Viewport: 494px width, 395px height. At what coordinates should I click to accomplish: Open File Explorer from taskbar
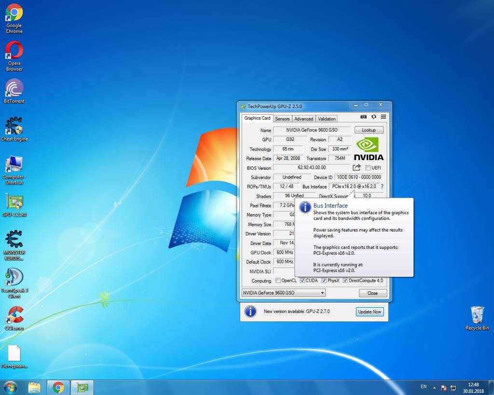pyautogui.click(x=34, y=387)
